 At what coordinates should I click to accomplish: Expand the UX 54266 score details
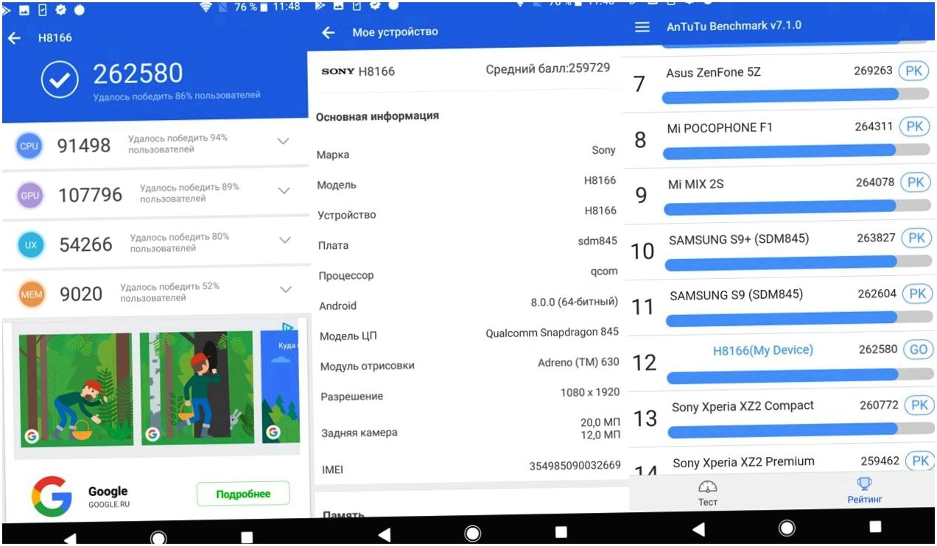pos(284,240)
